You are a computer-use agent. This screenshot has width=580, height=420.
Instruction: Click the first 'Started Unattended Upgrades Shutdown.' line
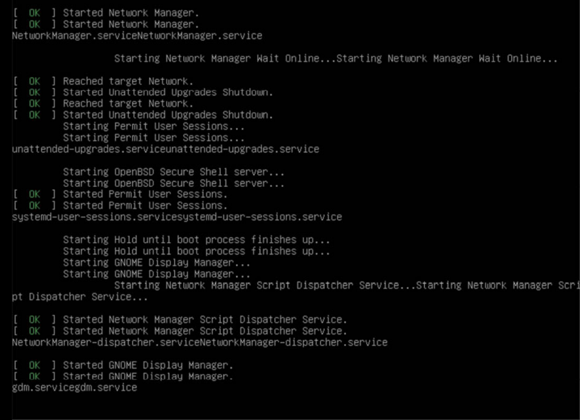click(168, 92)
